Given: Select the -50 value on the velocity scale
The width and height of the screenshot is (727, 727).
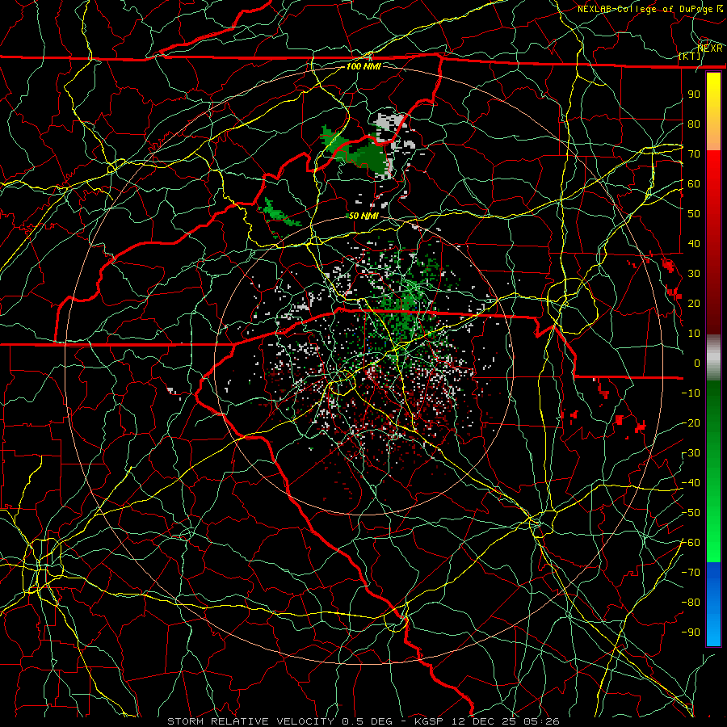Looking at the screenshot, I should click(691, 513).
